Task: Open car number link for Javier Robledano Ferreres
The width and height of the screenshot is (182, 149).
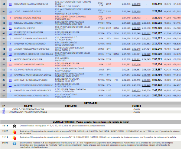Action: (10, 49)
